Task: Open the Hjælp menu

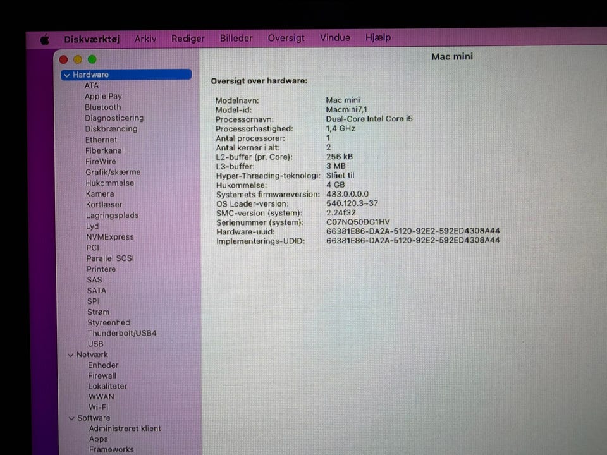Action: (378, 37)
